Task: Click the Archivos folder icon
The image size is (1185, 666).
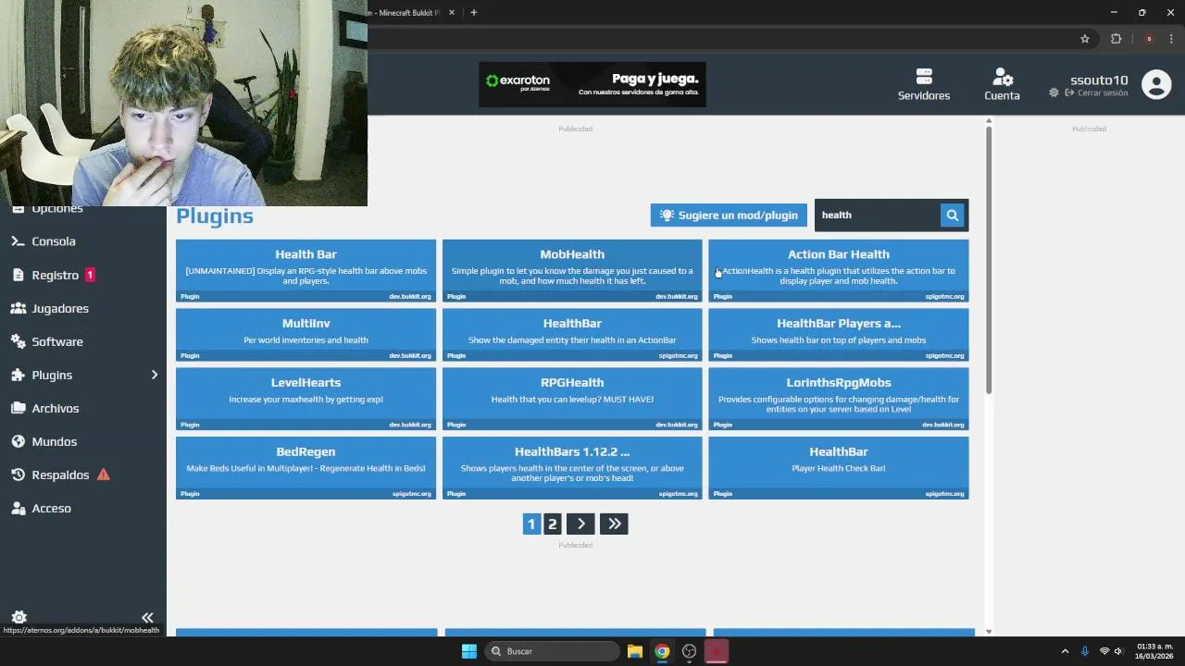Action: pos(18,408)
